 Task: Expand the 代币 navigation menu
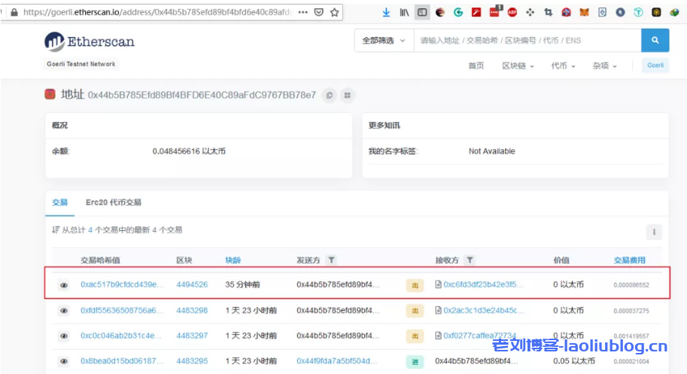tap(562, 65)
